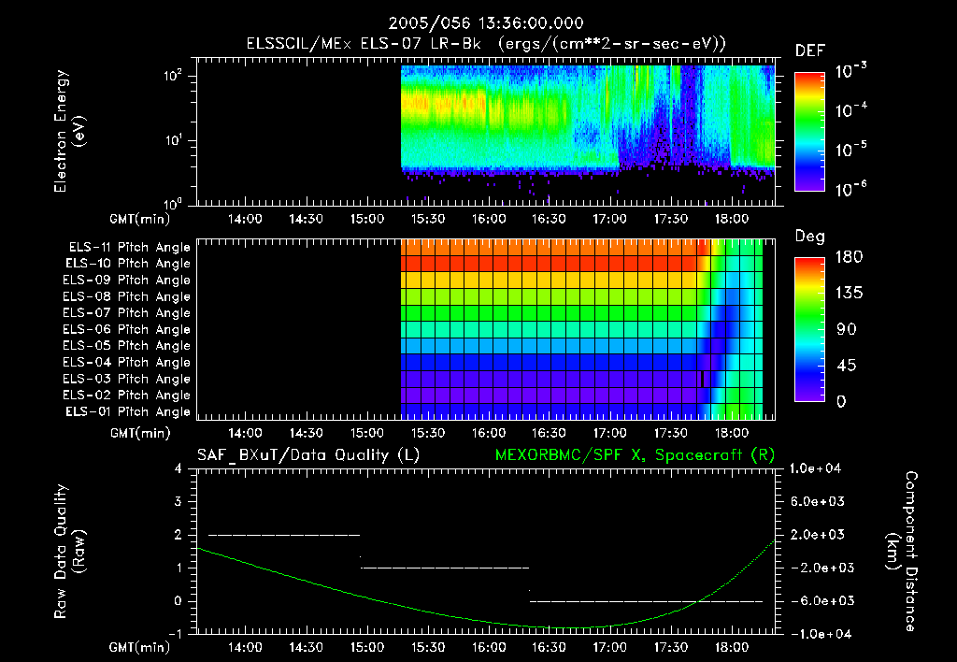This screenshot has height=662, width=957.
Task: Choose the ELS-06 Pitch Angle row label
Action: [x=126, y=330]
